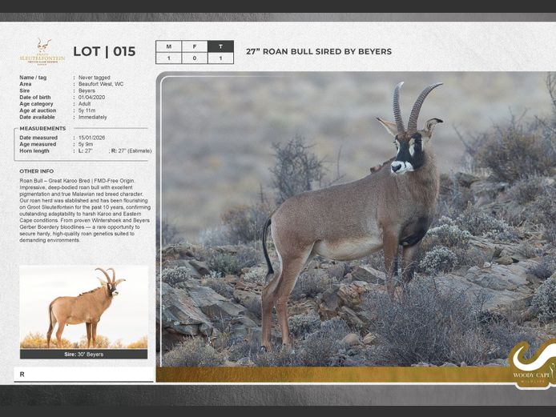Image resolution: width=556 pixels, height=417 pixels.
Task: Click the 'OTHER INFO' heading
Action: 37,171
